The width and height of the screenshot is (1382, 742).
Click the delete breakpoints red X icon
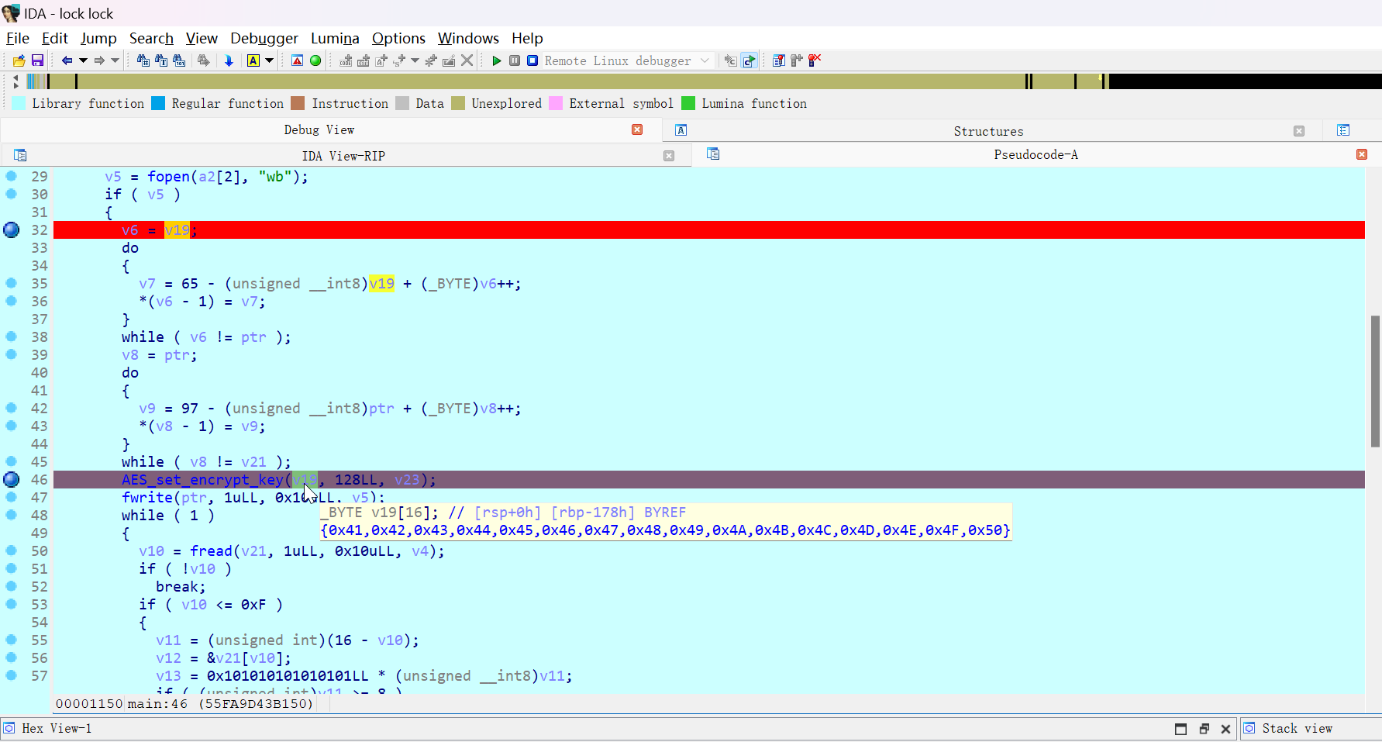point(815,60)
